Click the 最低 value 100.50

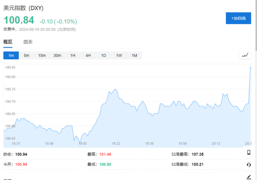105,164
